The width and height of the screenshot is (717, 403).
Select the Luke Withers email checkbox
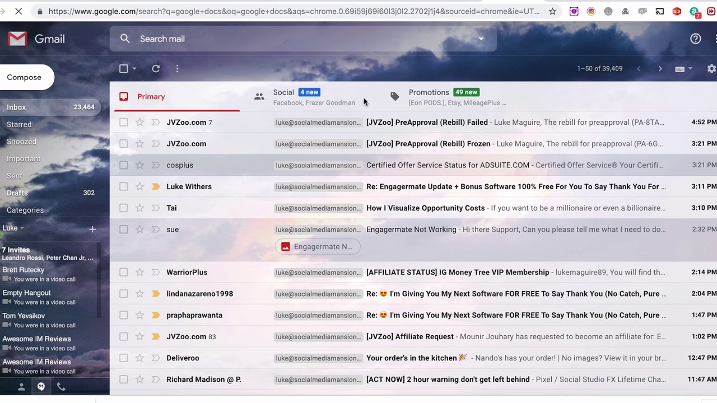click(x=124, y=186)
